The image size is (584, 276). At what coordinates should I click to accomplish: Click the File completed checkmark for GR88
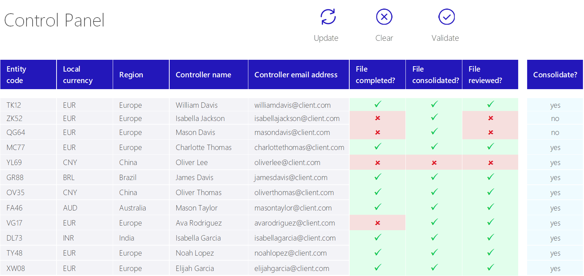tap(378, 177)
